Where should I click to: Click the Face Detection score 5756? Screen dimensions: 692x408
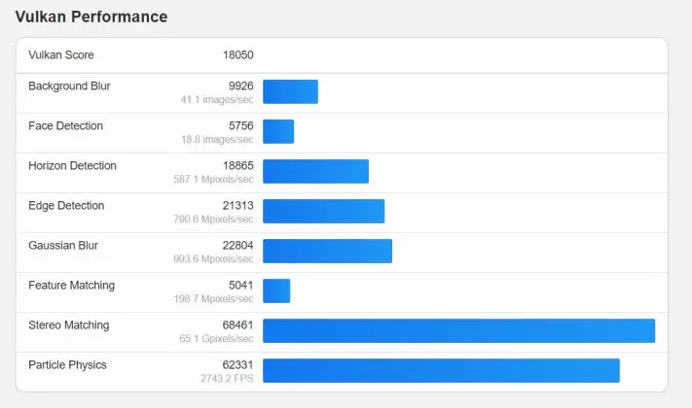[241, 126]
